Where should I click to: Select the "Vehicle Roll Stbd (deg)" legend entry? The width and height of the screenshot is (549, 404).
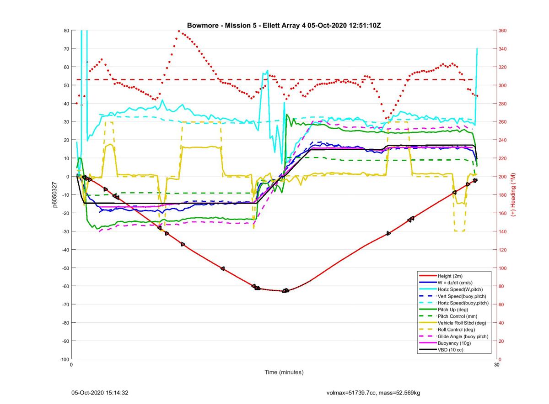coord(454,323)
